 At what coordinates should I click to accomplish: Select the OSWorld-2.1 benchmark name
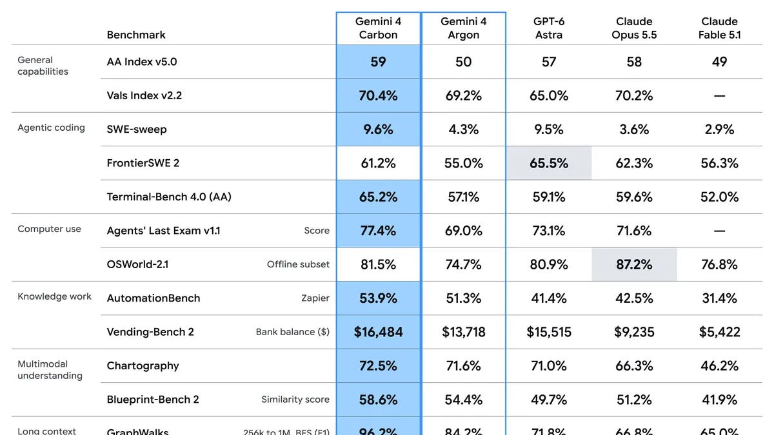point(137,264)
